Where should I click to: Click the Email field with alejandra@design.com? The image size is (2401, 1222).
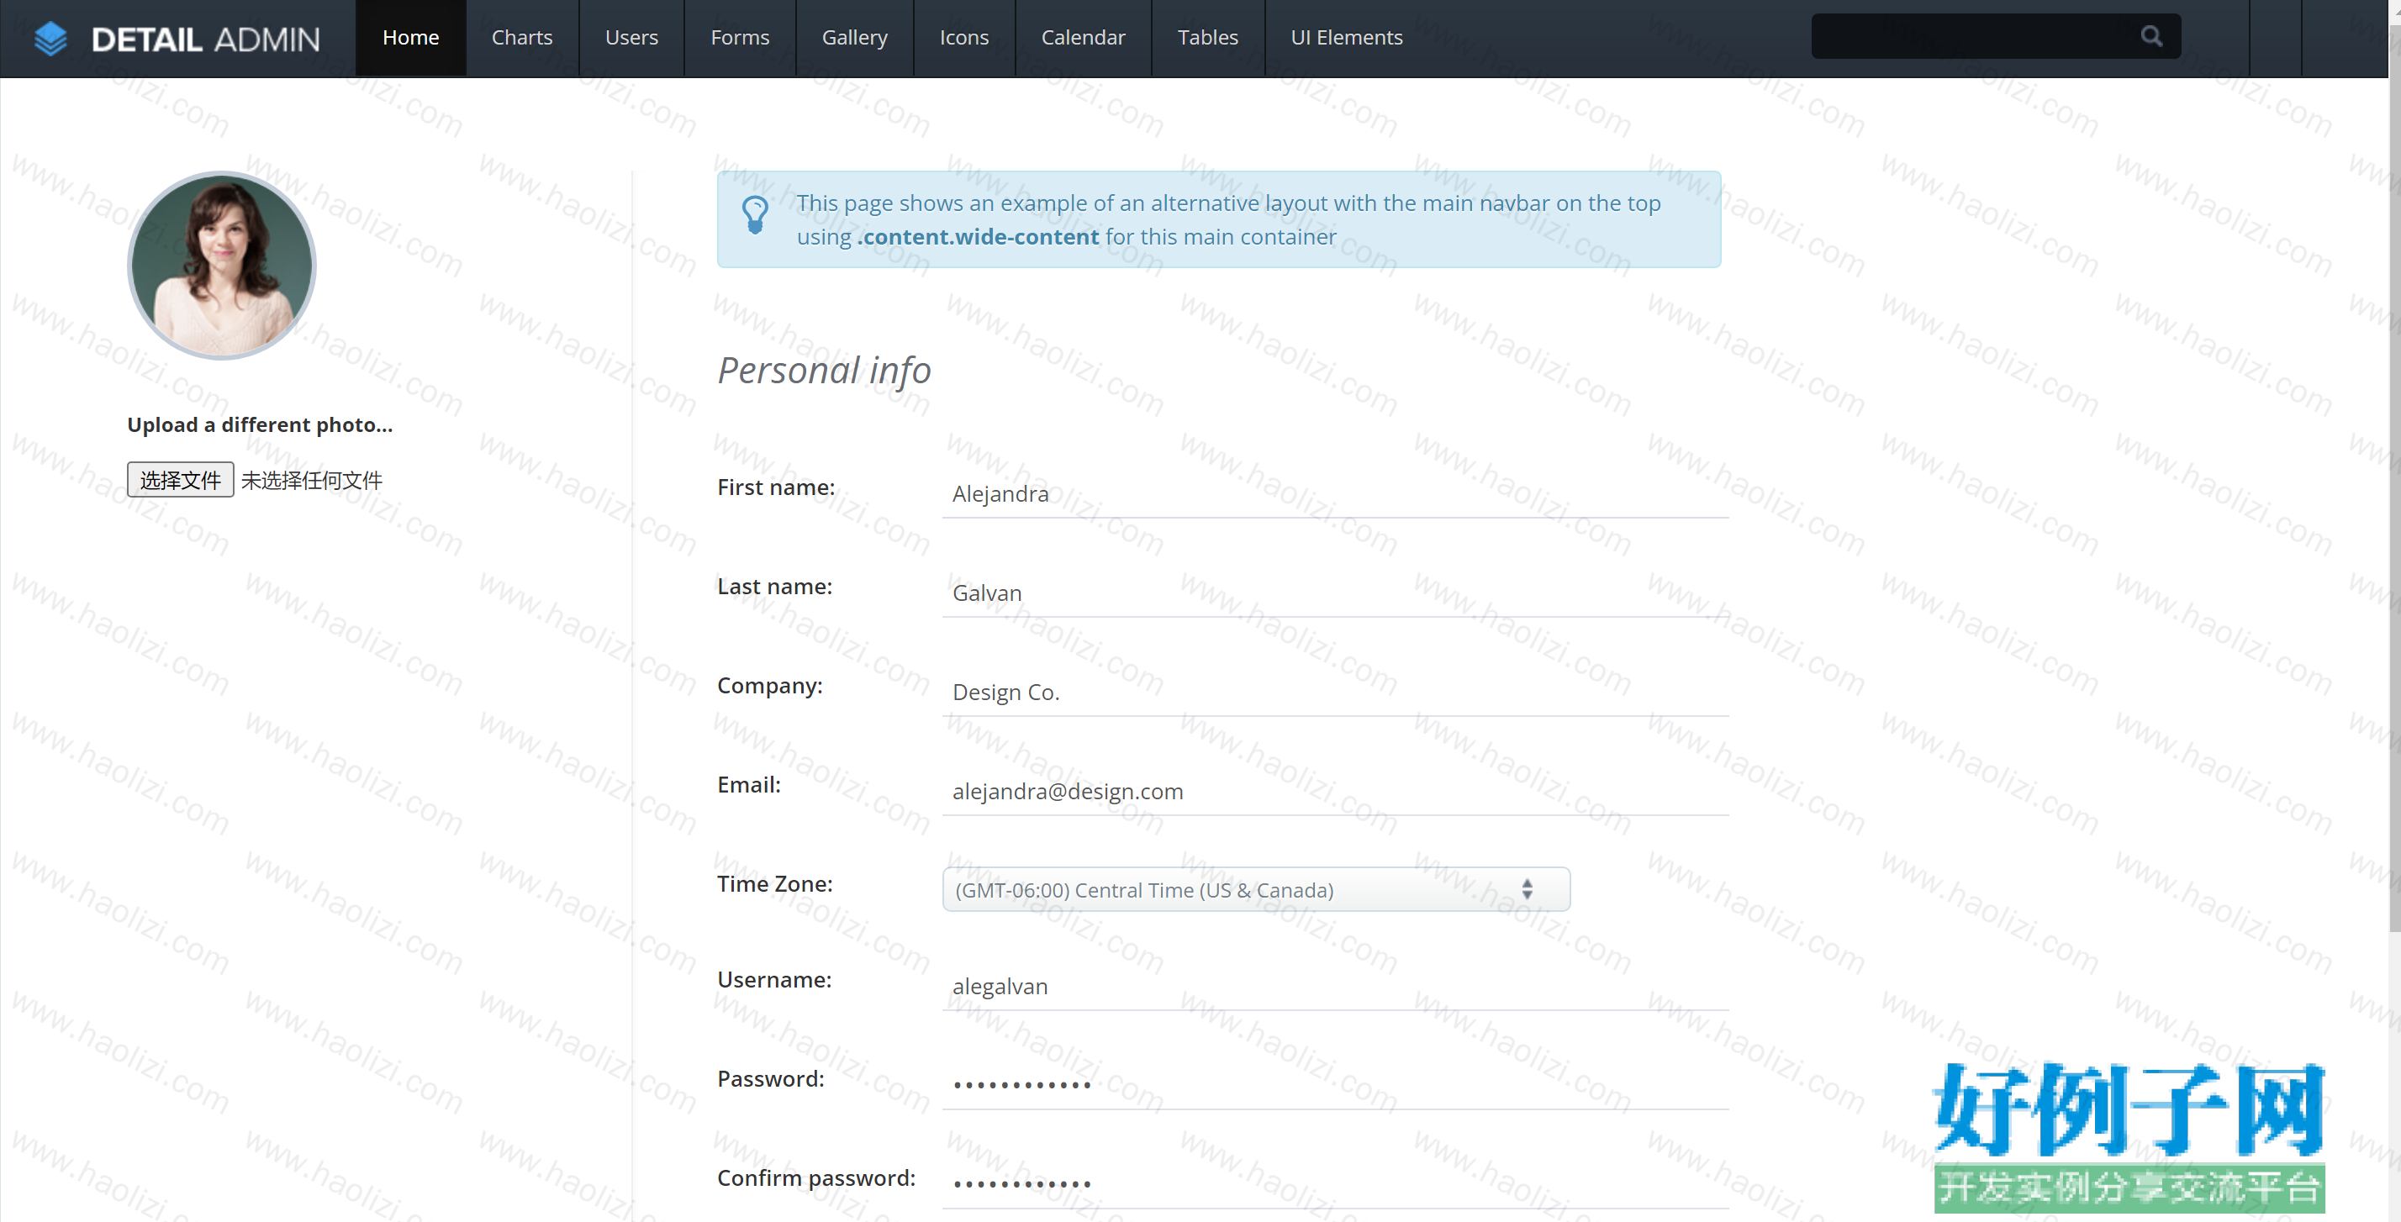click(x=1335, y=792)
